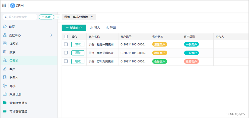Click the customer number in 福建一高集团 row
The height and width of the screenshot is (118, 249).
point(133,44)
